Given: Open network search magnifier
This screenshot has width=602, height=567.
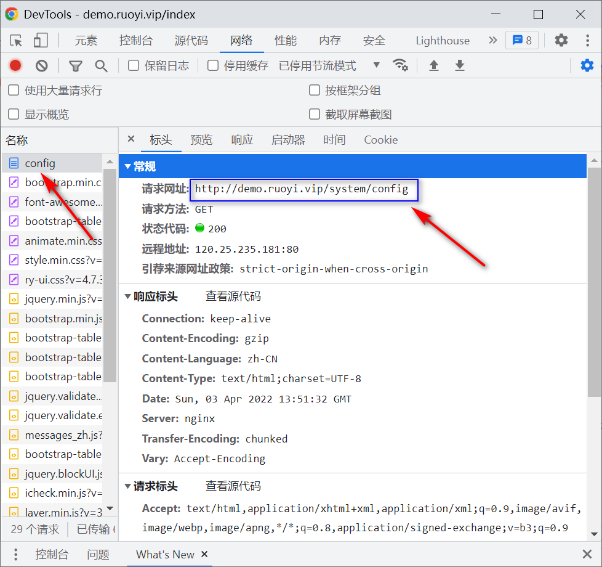Looking at the screenshot, I should [x=101, y=66].
